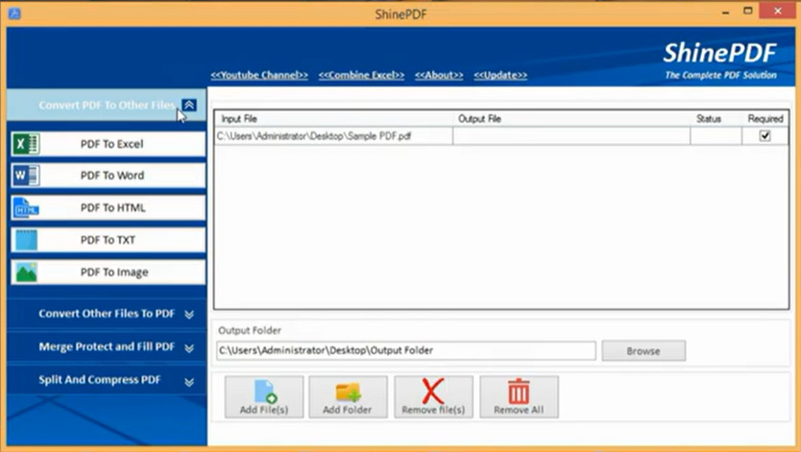
Task: Expand Convert Other Files To PDF section
Action: (189, 314)
